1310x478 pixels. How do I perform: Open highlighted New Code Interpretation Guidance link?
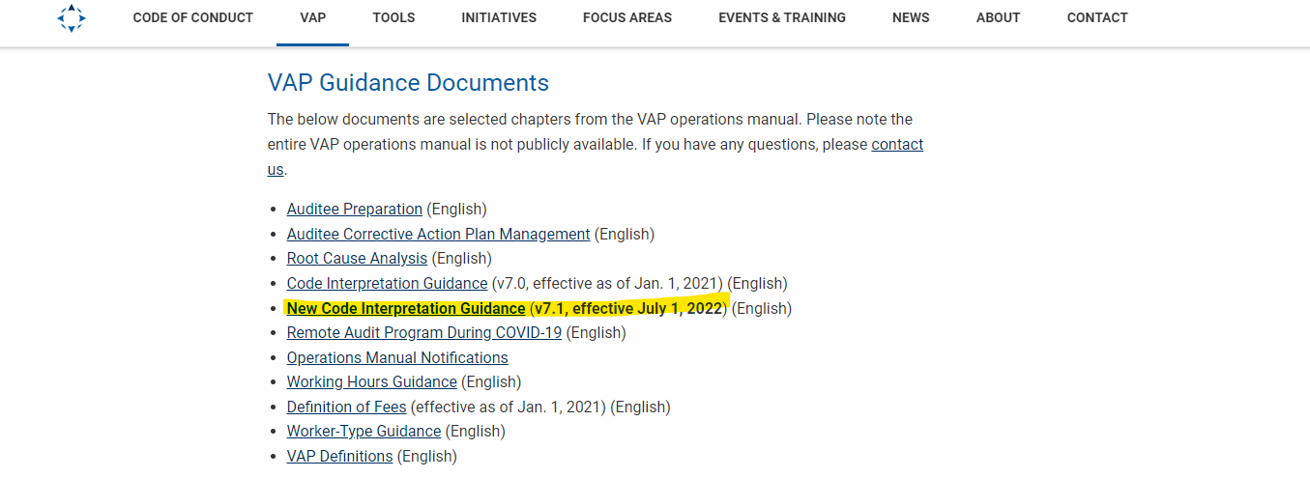point(406,309)
